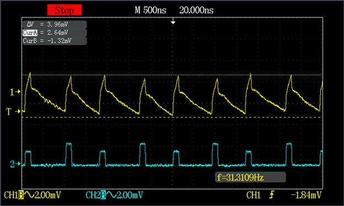Click the channel 1 ground marker arrow
Image resolution: width=344 pixels, height=206 pixels.
coord(15,92)
